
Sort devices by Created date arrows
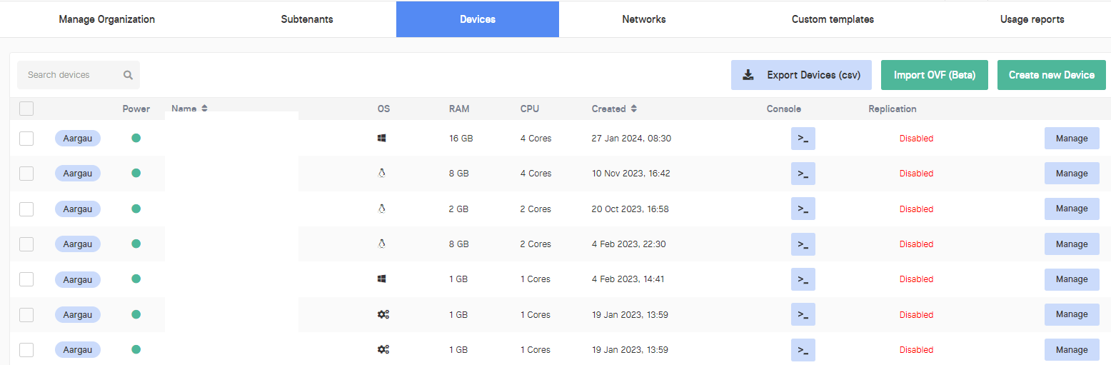tap(633, 109)
